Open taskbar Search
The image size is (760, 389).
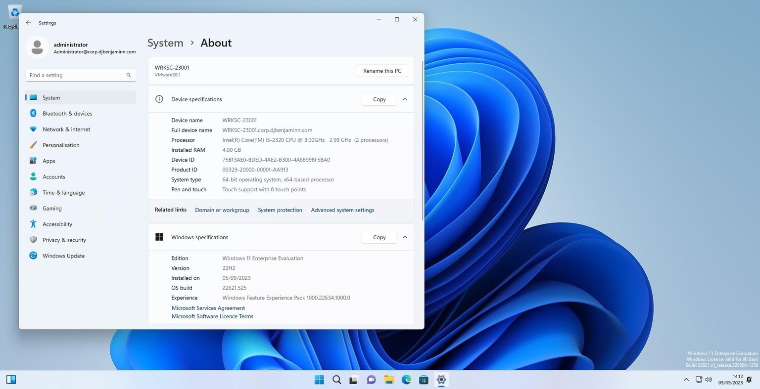337,380
